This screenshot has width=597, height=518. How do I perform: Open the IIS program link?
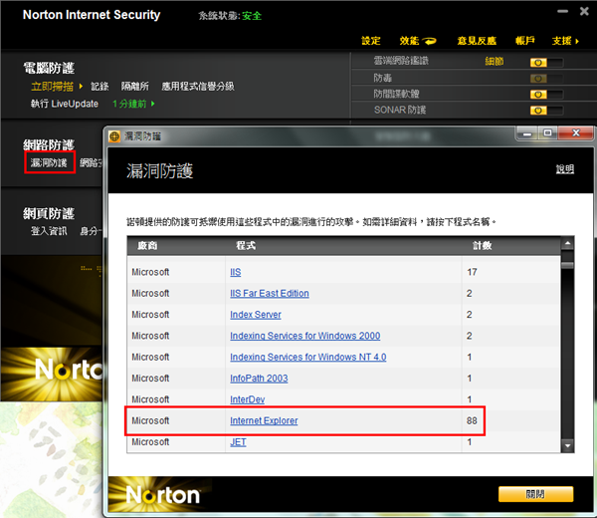point(235,272)
